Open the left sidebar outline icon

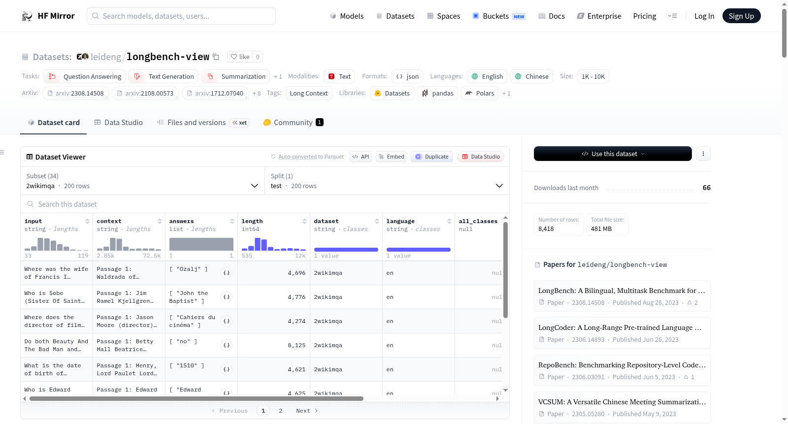point(2,152)
